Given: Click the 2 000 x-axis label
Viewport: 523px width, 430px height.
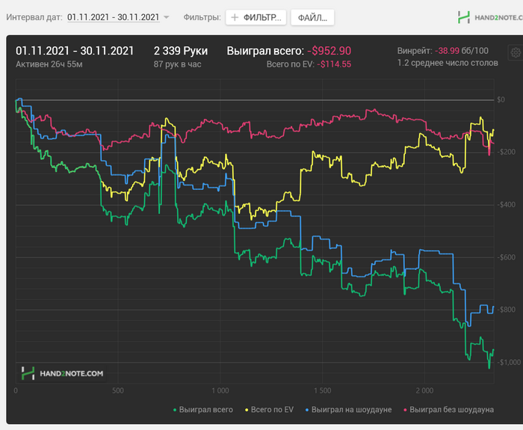Looking at the screenshot, I should 424,390.
